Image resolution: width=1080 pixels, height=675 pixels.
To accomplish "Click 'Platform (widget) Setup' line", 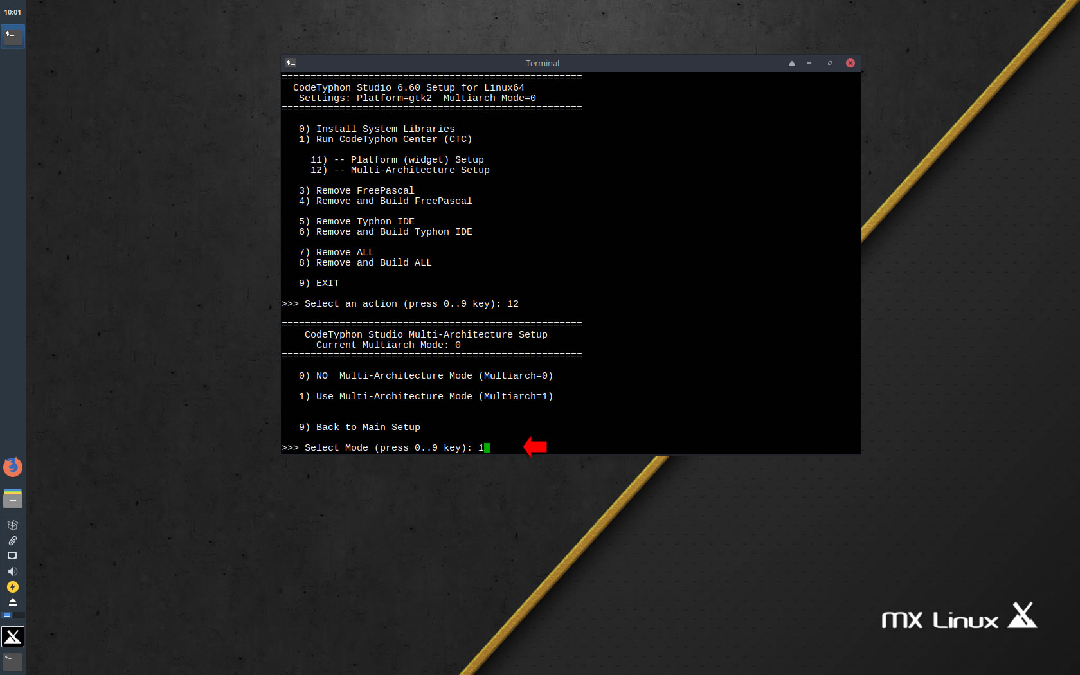I will point(397,160).
